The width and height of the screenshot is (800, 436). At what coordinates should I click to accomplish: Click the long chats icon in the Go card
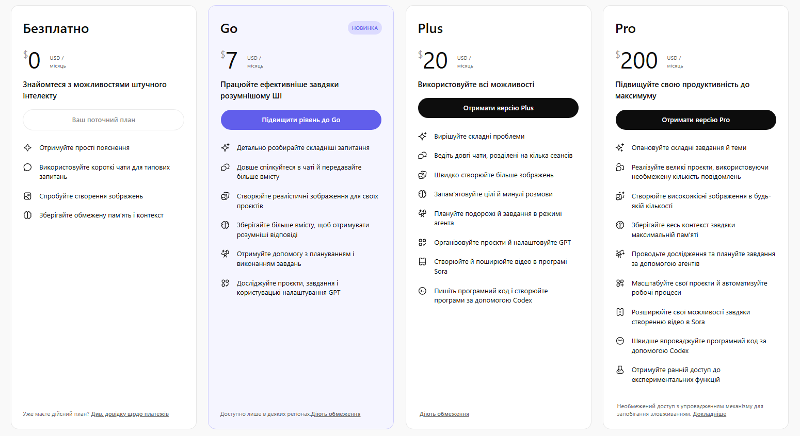pos(225,167)
